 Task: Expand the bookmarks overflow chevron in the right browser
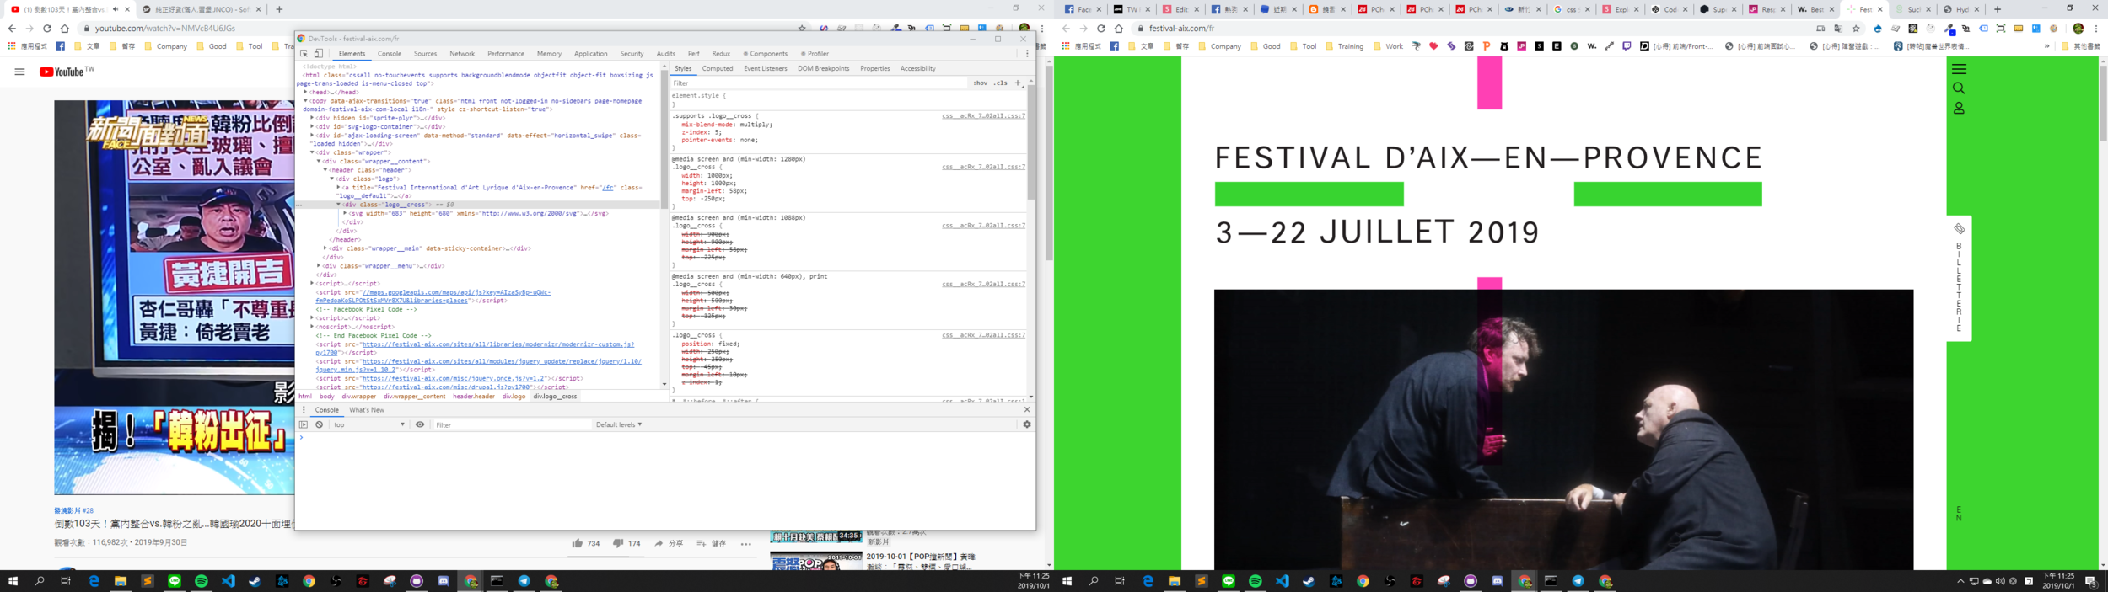coord(2047,46)
